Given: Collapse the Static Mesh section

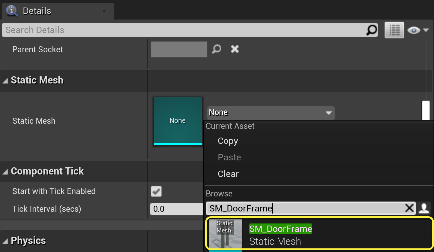Looking at the screenshot, I should tap(5, 80).
